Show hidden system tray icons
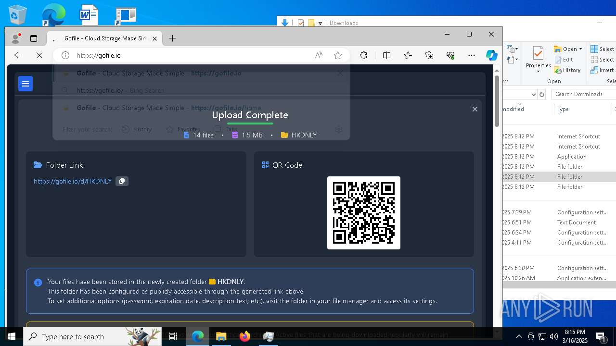 click(519, 336)
